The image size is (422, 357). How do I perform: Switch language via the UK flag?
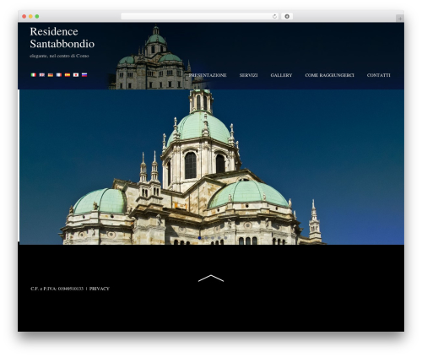point(42,75)
